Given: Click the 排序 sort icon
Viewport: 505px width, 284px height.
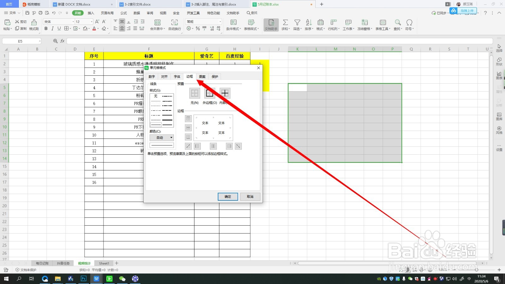Looking at the screenshot, I should coord(309,22).
